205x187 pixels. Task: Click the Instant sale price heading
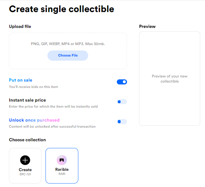tap(27, 100)
